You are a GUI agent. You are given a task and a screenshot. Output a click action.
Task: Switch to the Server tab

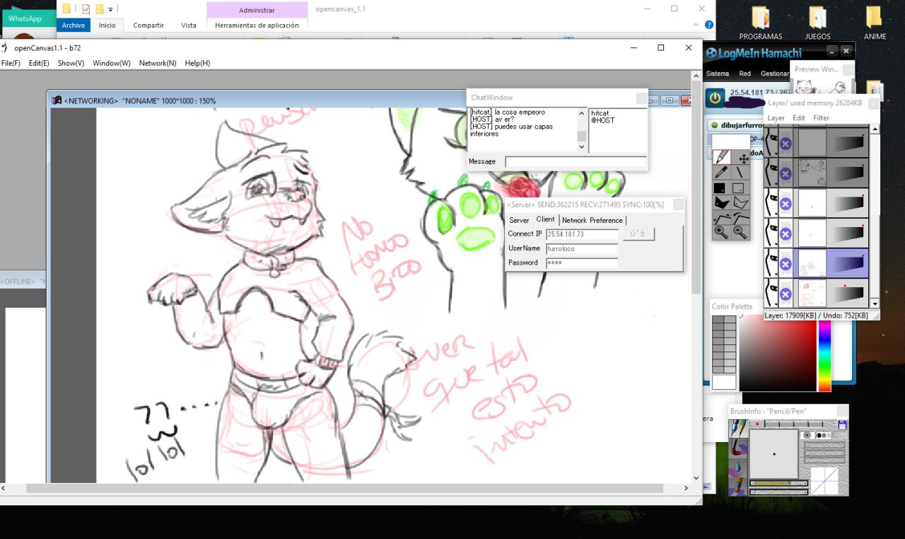point(519,220)
